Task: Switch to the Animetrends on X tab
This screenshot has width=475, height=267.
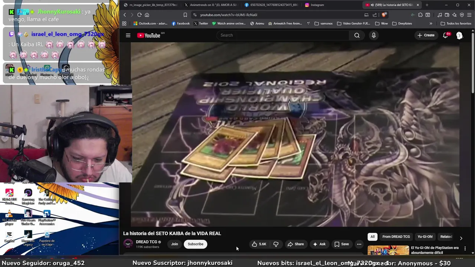Action: click(x=210, y=5)
